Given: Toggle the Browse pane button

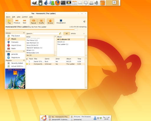Looking at the screenshot, I should coord(50,22).
